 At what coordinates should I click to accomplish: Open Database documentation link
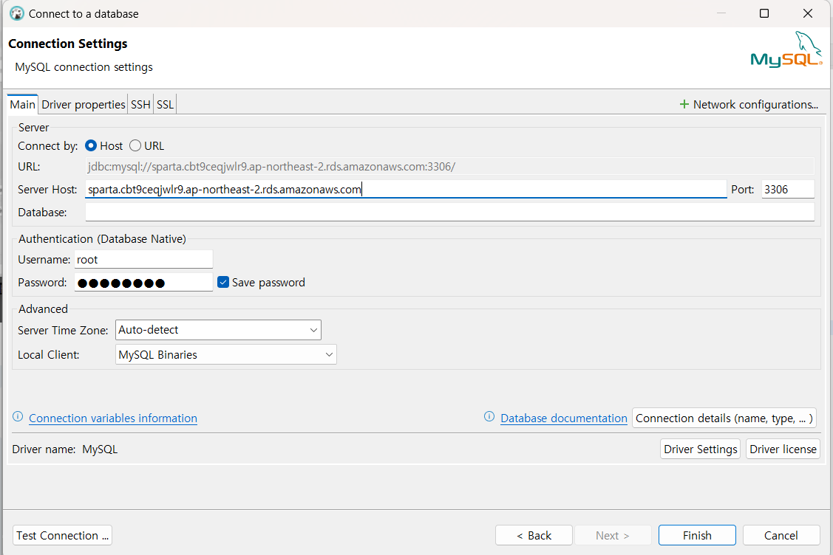(x=564, y=418)
